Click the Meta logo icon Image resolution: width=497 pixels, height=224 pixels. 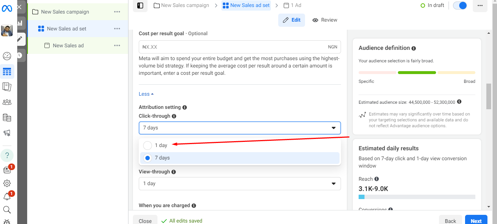click(x=7, y=8)
